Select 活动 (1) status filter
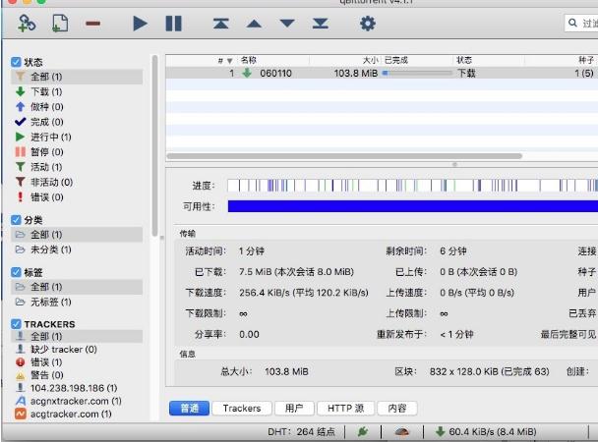 click(77, 167)
